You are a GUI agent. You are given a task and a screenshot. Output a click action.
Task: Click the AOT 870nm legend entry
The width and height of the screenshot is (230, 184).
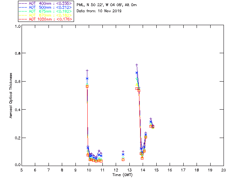coord(46,15)
